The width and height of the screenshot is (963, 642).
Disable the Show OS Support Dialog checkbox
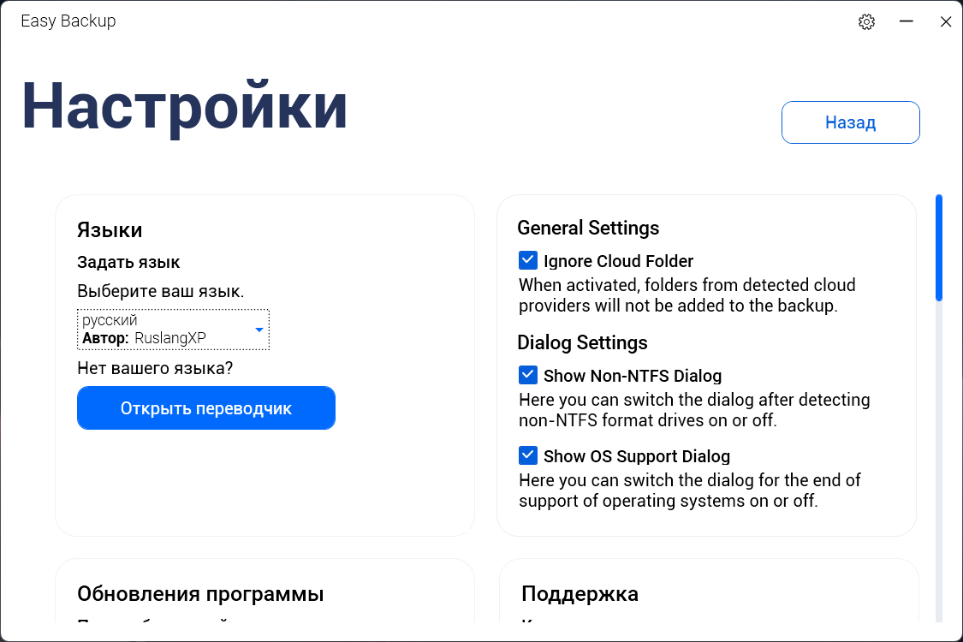pyautogui.click(x=528, y=455)
